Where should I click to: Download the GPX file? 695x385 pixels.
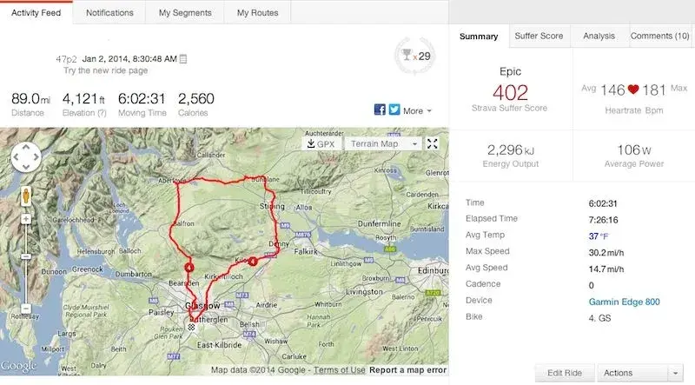click(321, 143)
